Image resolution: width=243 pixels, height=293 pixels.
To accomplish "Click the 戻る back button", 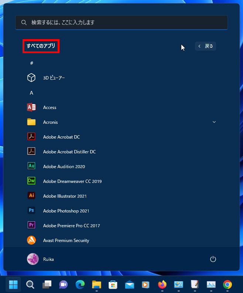I will [x=205, y=46].
